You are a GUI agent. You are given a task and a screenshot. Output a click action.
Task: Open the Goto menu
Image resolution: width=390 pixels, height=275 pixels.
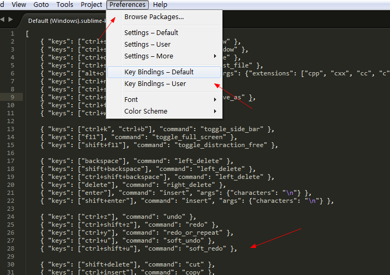tap(41, 4)
